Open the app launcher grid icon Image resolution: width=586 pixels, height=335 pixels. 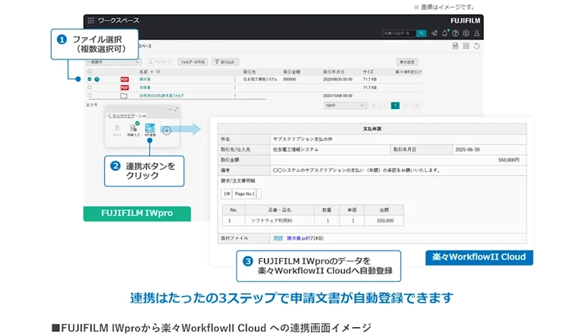[x=91, y=21]
